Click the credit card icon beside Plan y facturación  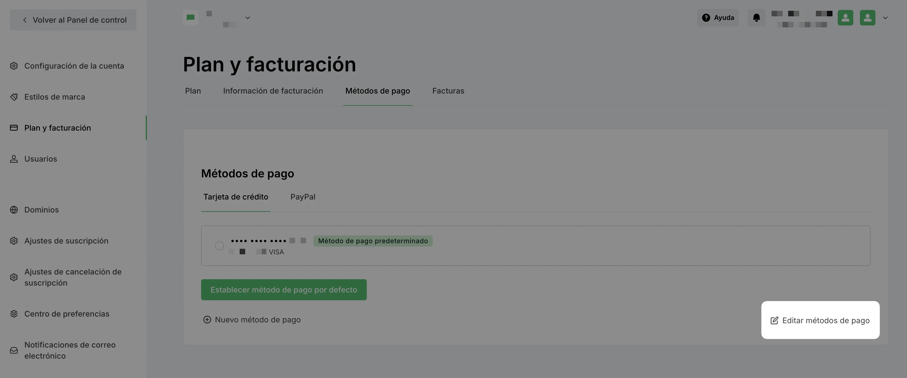(x=14, y=128)
